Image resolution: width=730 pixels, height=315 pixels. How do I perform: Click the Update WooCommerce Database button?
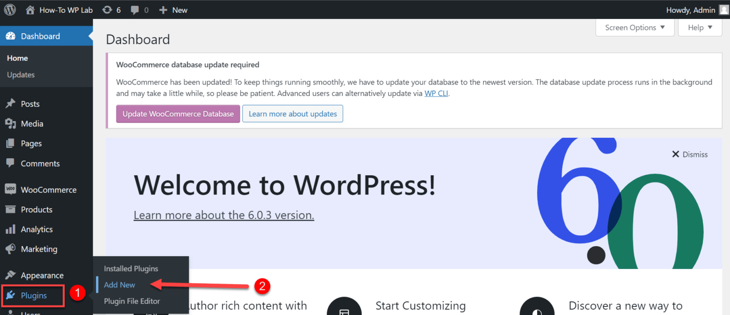[178, 114]
